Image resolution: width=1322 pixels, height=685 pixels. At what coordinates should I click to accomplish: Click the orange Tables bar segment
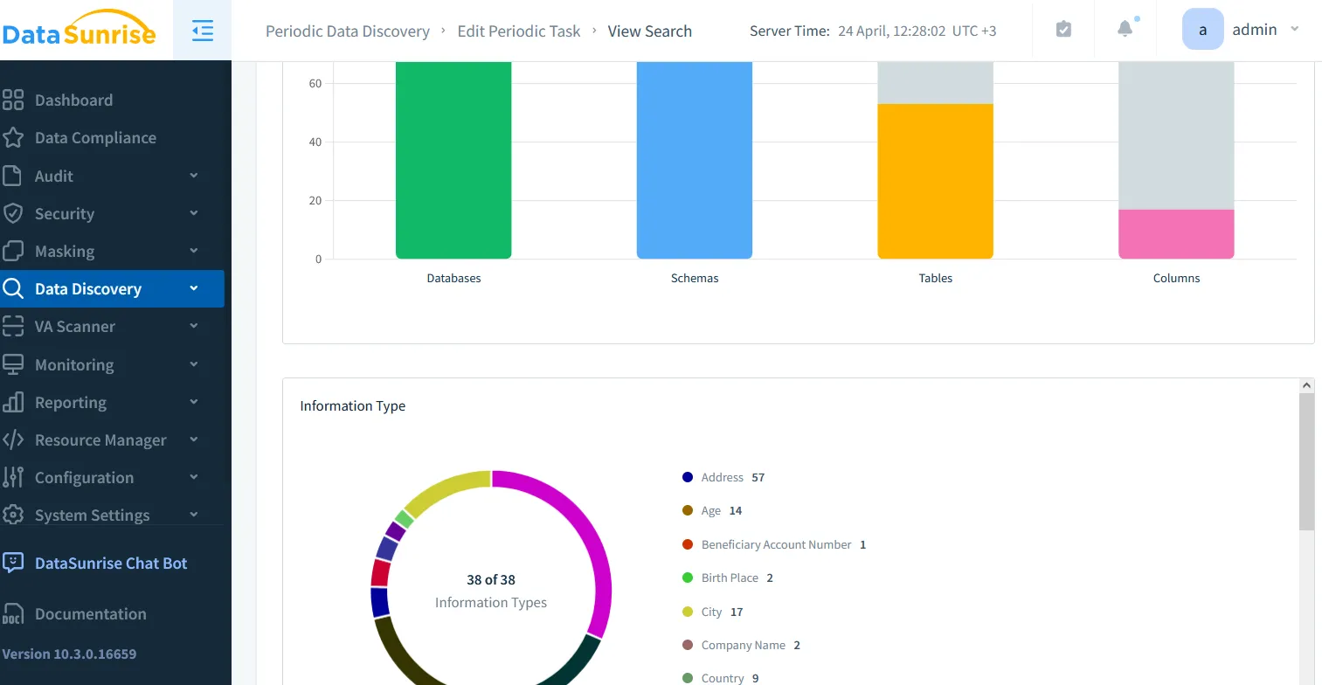[x=935, y=181]
